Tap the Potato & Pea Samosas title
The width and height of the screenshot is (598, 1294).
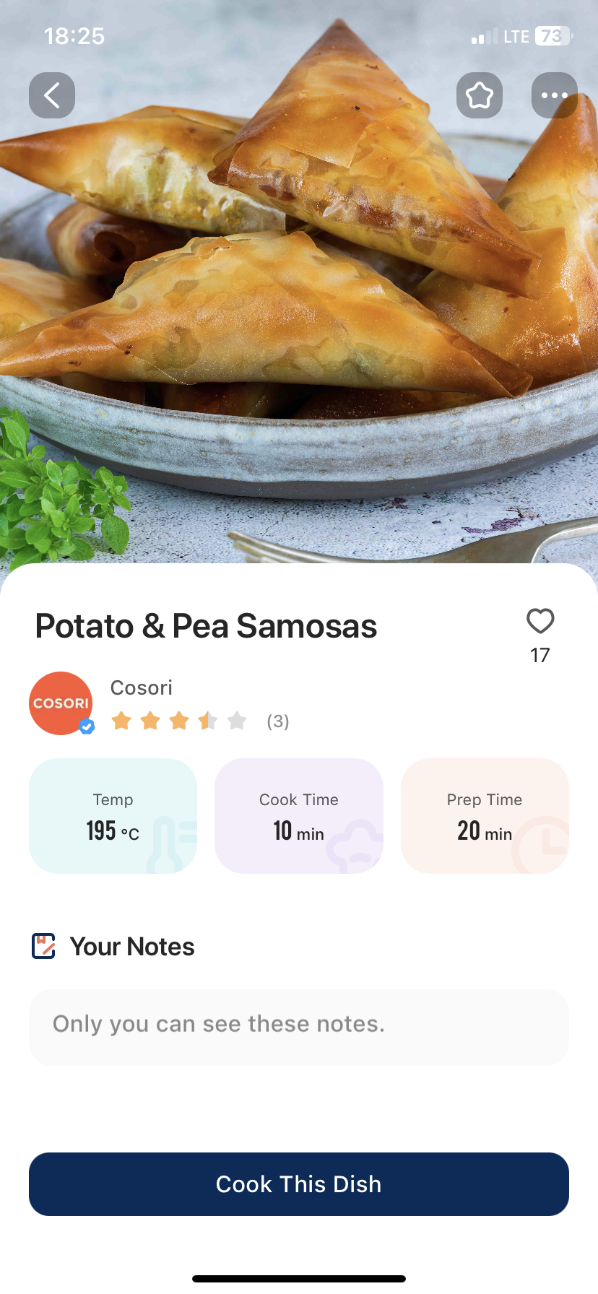tap(207, 626)
